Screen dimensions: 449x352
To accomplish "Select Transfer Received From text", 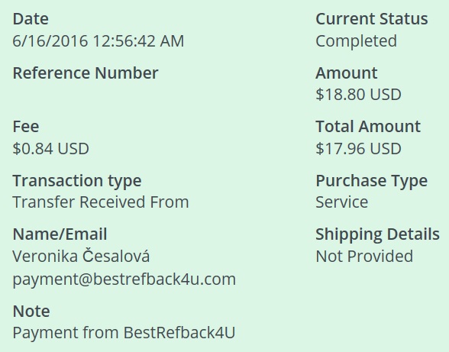I will [x=101, y=202].
